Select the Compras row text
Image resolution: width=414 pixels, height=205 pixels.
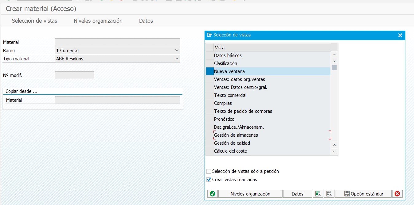[x=223, y=103]
